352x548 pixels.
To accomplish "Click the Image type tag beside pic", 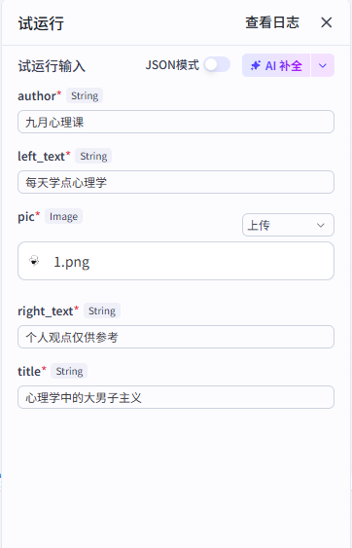I will [63, 217].
